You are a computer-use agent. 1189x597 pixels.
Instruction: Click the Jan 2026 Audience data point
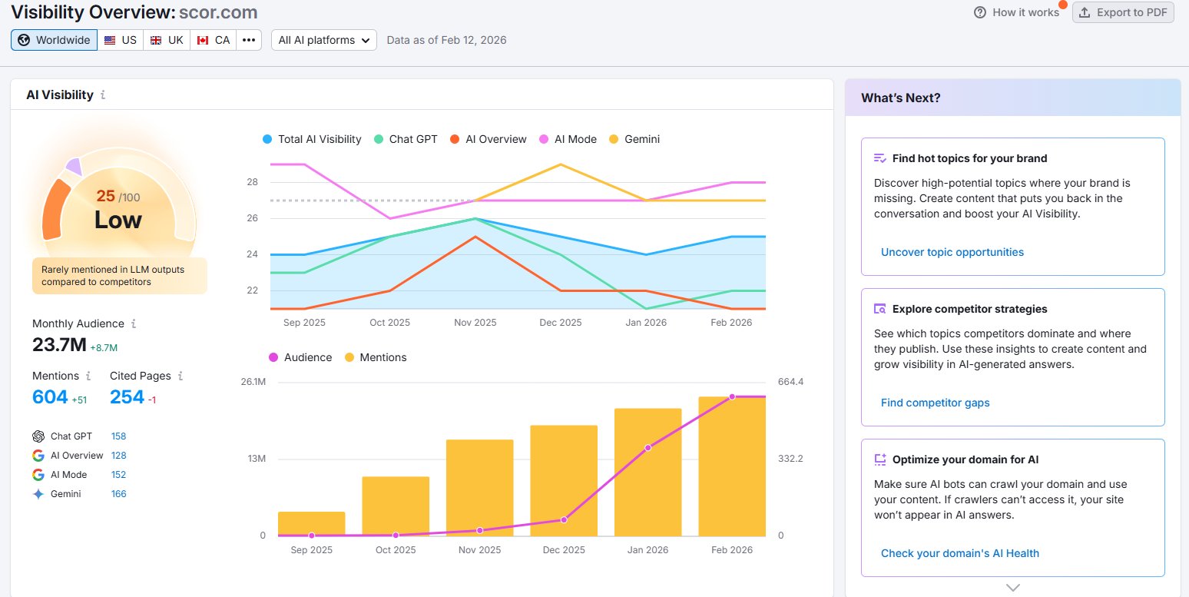pyautogui.click(x=648, y=447)
